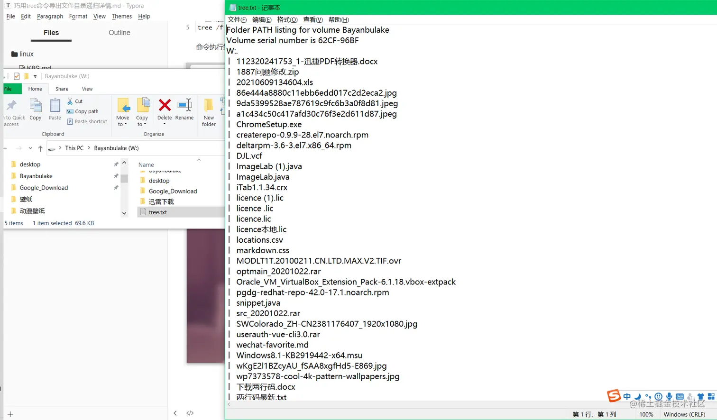The height and width of the screenshot is (420, 717).
Task: Select Google_Download folder in file list
Action: coord(173,191)
